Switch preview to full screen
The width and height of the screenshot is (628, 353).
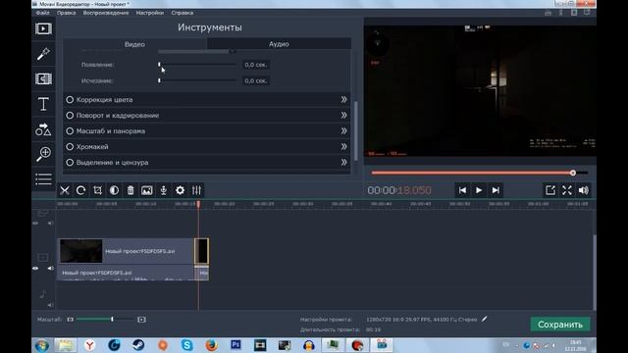[567, 190]
